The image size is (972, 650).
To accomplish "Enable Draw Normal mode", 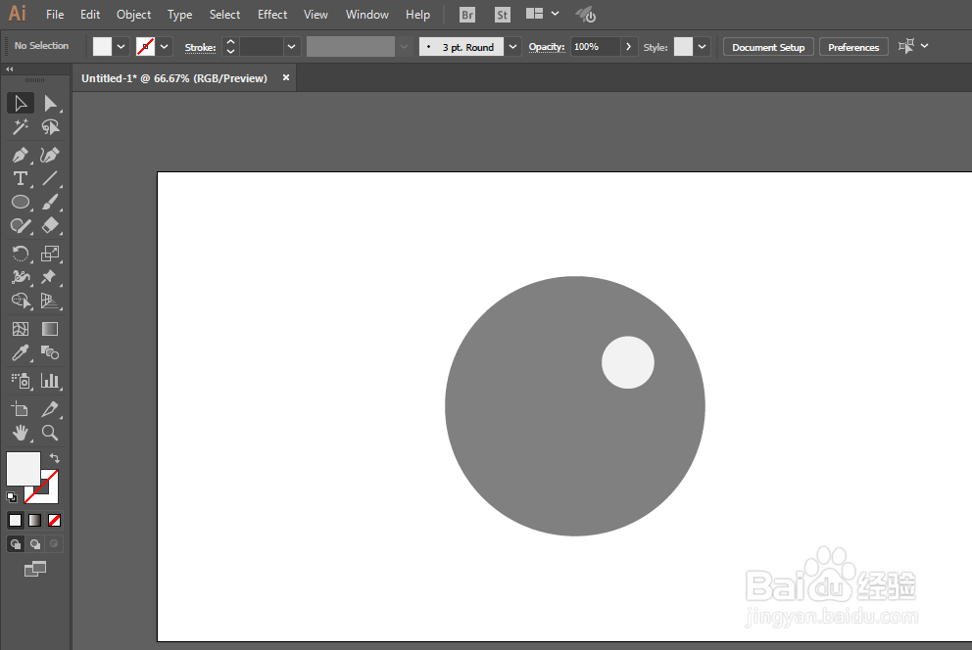I will tap(15, 544).
